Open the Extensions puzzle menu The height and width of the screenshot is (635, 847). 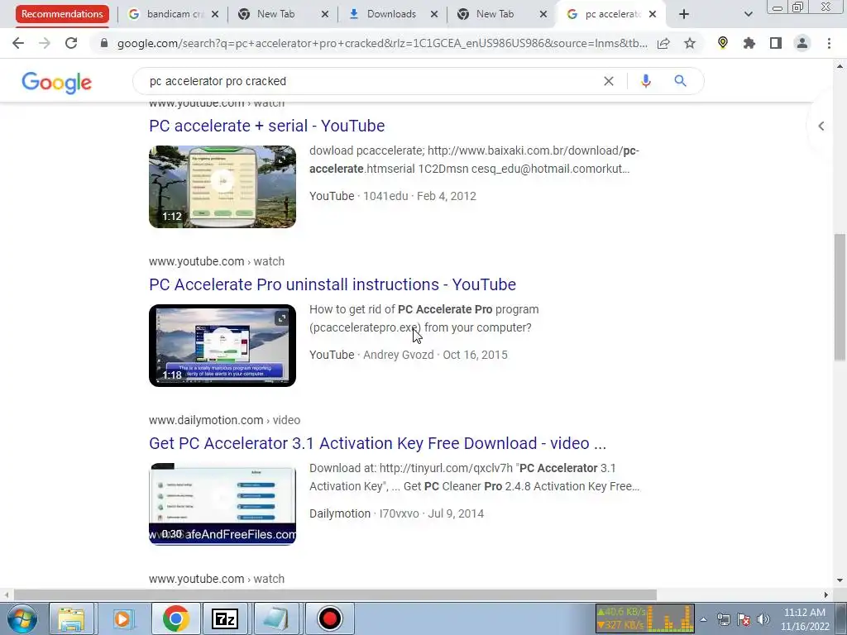(x=749, y=43)
